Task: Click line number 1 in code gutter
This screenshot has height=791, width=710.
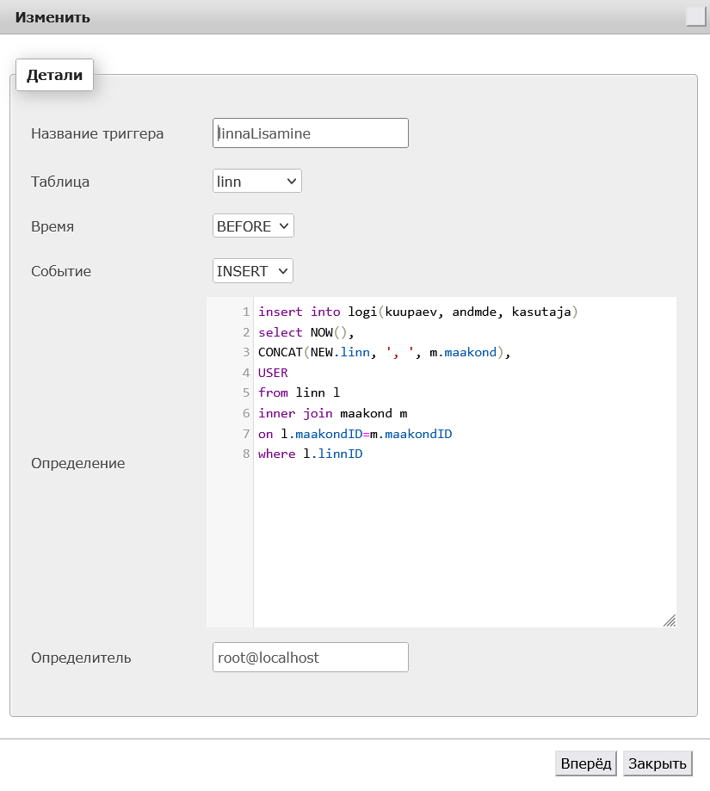Action: click(x=246, y=312)
